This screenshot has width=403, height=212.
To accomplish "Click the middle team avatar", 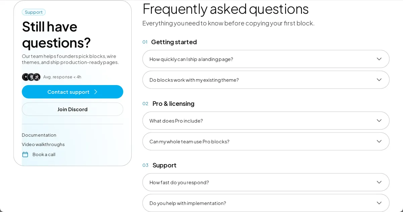I will pos(31,77).
